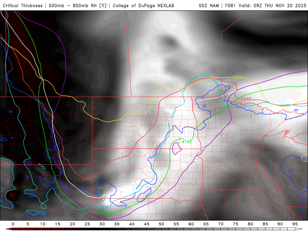The width and height of the screenshot is (308, 231).
Task: Click the cyan "1540" label at the map's top
Action: (205, 75)
